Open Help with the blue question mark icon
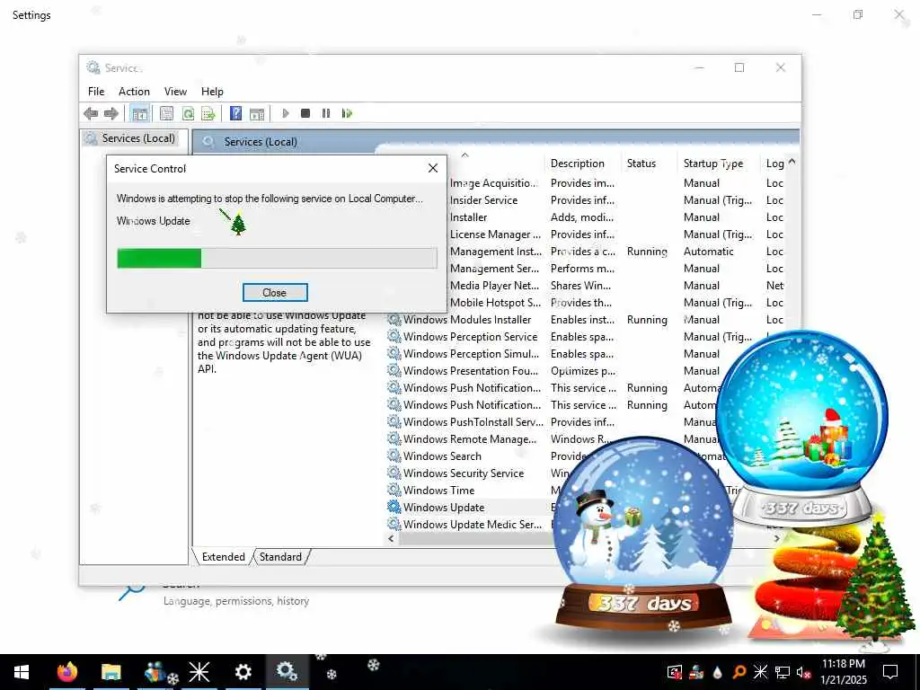 click(235, 113)
